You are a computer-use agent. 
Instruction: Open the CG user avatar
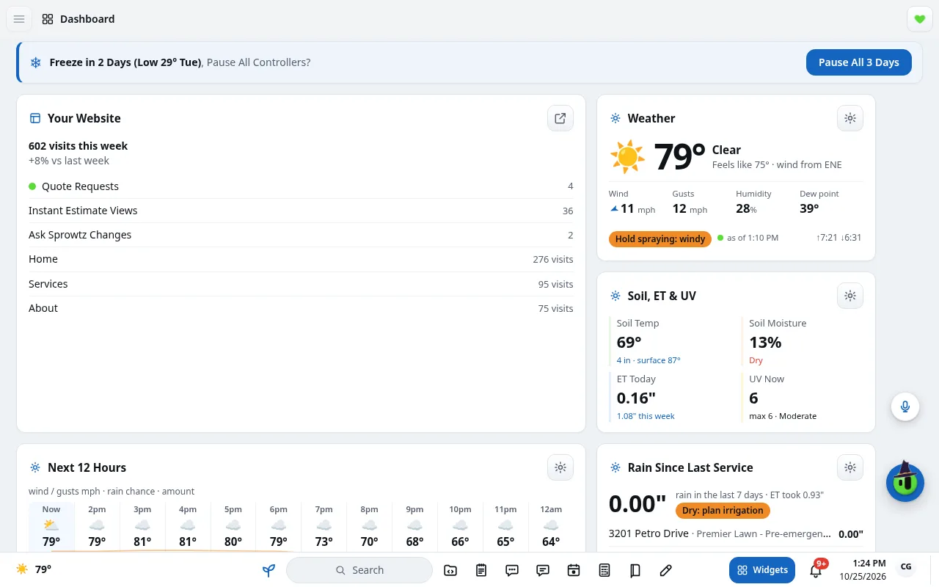coord(906,567)
